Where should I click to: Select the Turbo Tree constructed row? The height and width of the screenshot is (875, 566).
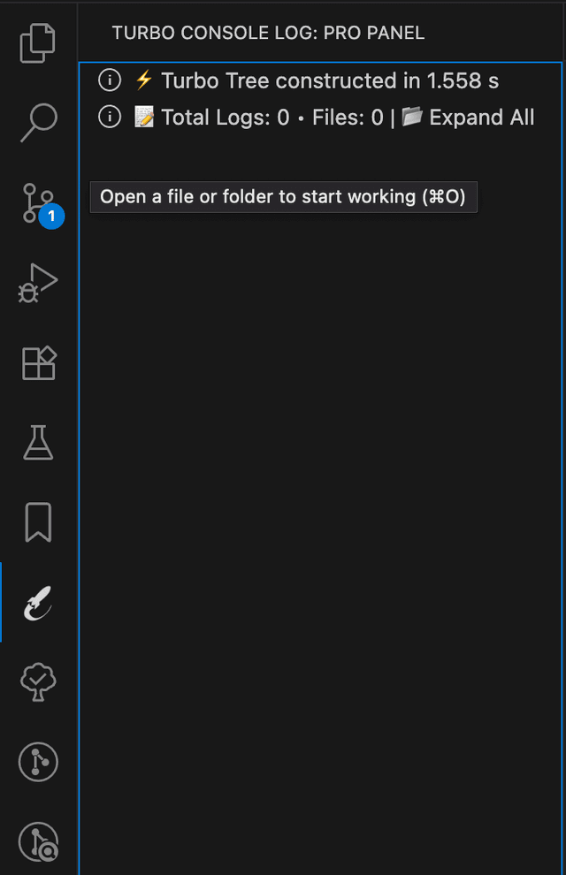329,81
